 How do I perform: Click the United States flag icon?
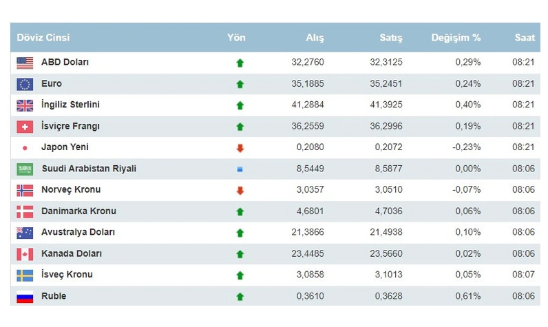[x=25, y=63]
